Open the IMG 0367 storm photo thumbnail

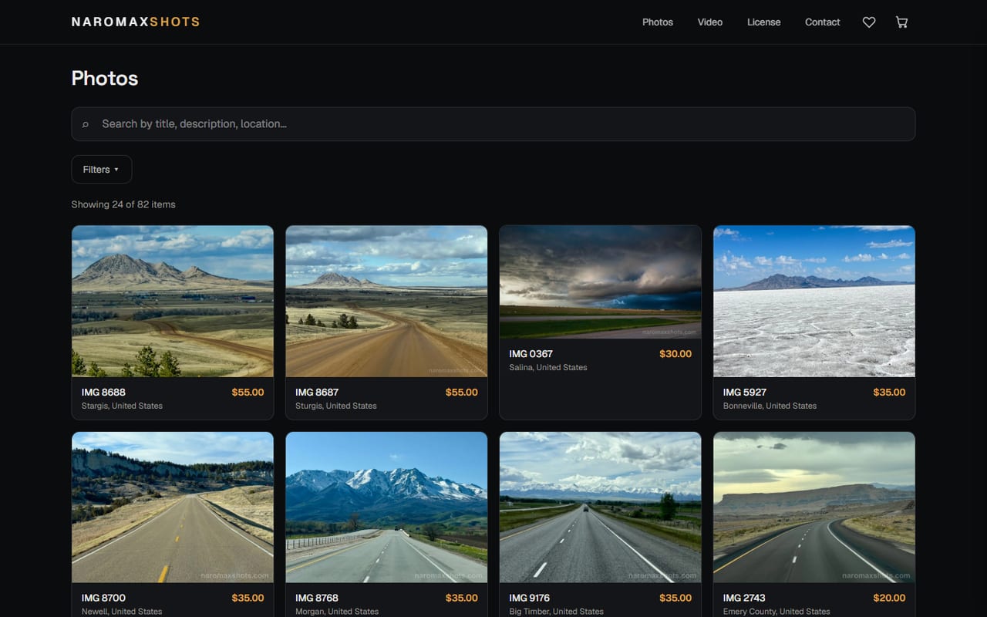click(x=601, y=282)
